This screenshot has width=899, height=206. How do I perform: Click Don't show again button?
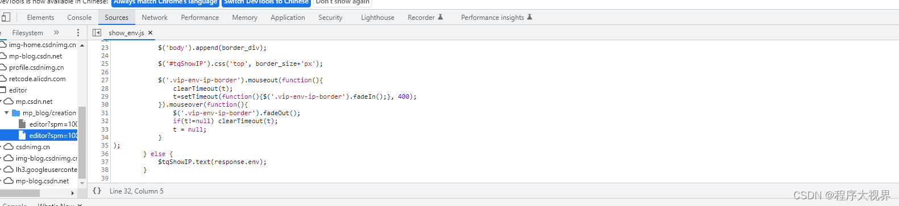click(x=342, y=2)
